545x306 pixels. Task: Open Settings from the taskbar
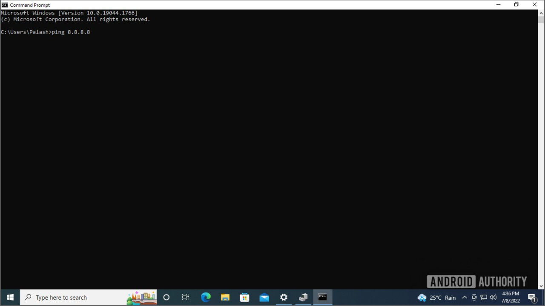tap(284, 297)
